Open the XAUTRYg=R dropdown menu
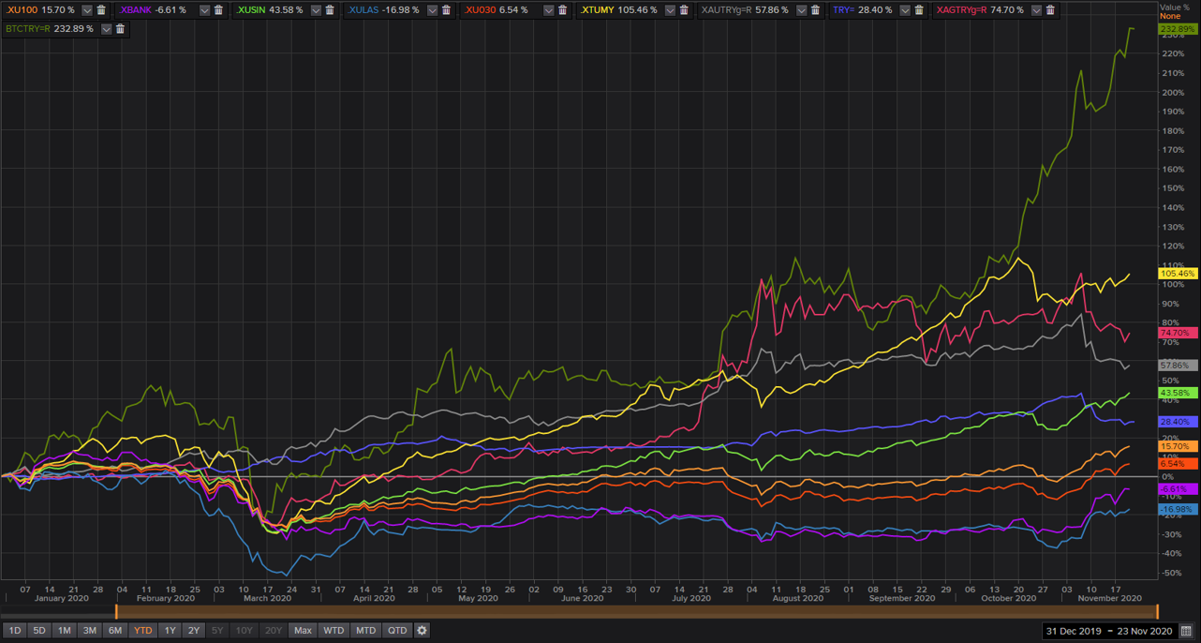 click(801, 10)
